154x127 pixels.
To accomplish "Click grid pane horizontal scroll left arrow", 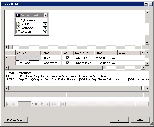I will tap(7, 67).
